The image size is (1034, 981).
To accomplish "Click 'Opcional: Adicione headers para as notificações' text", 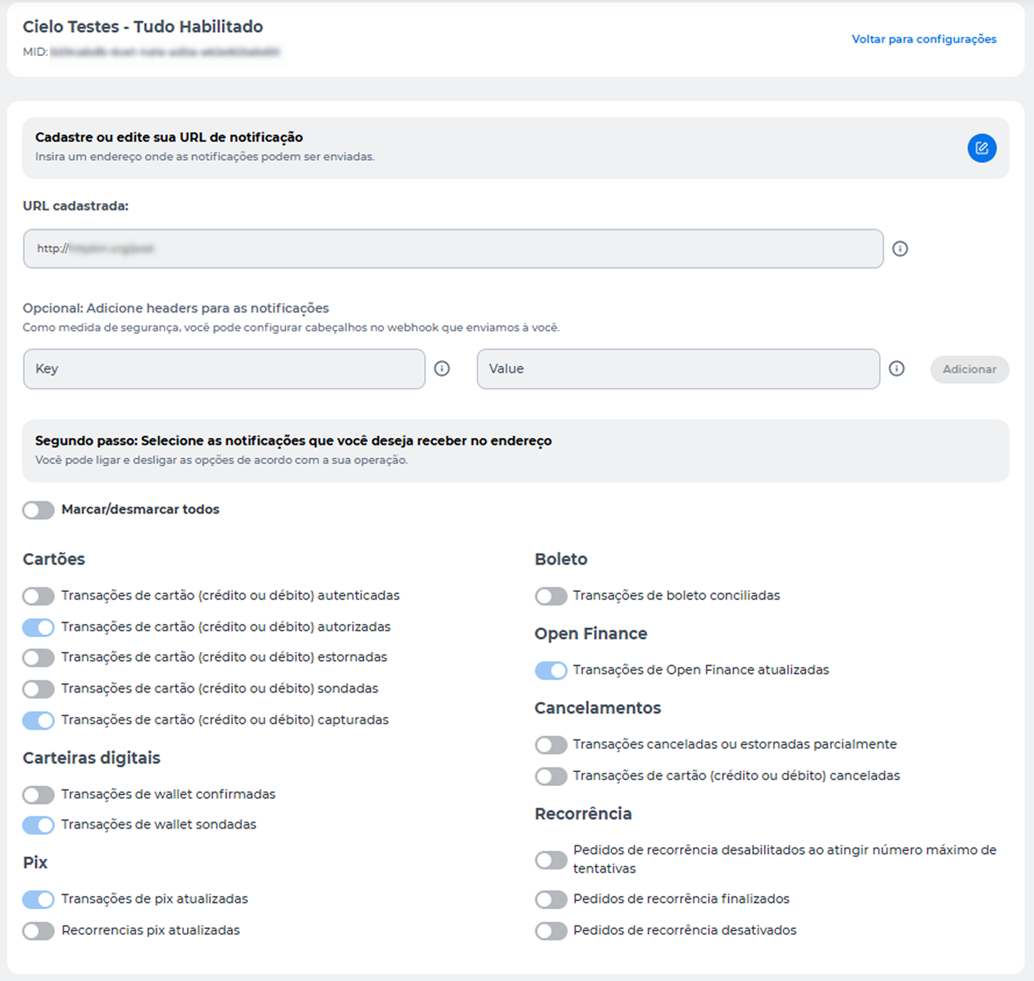I will [175, 308].
